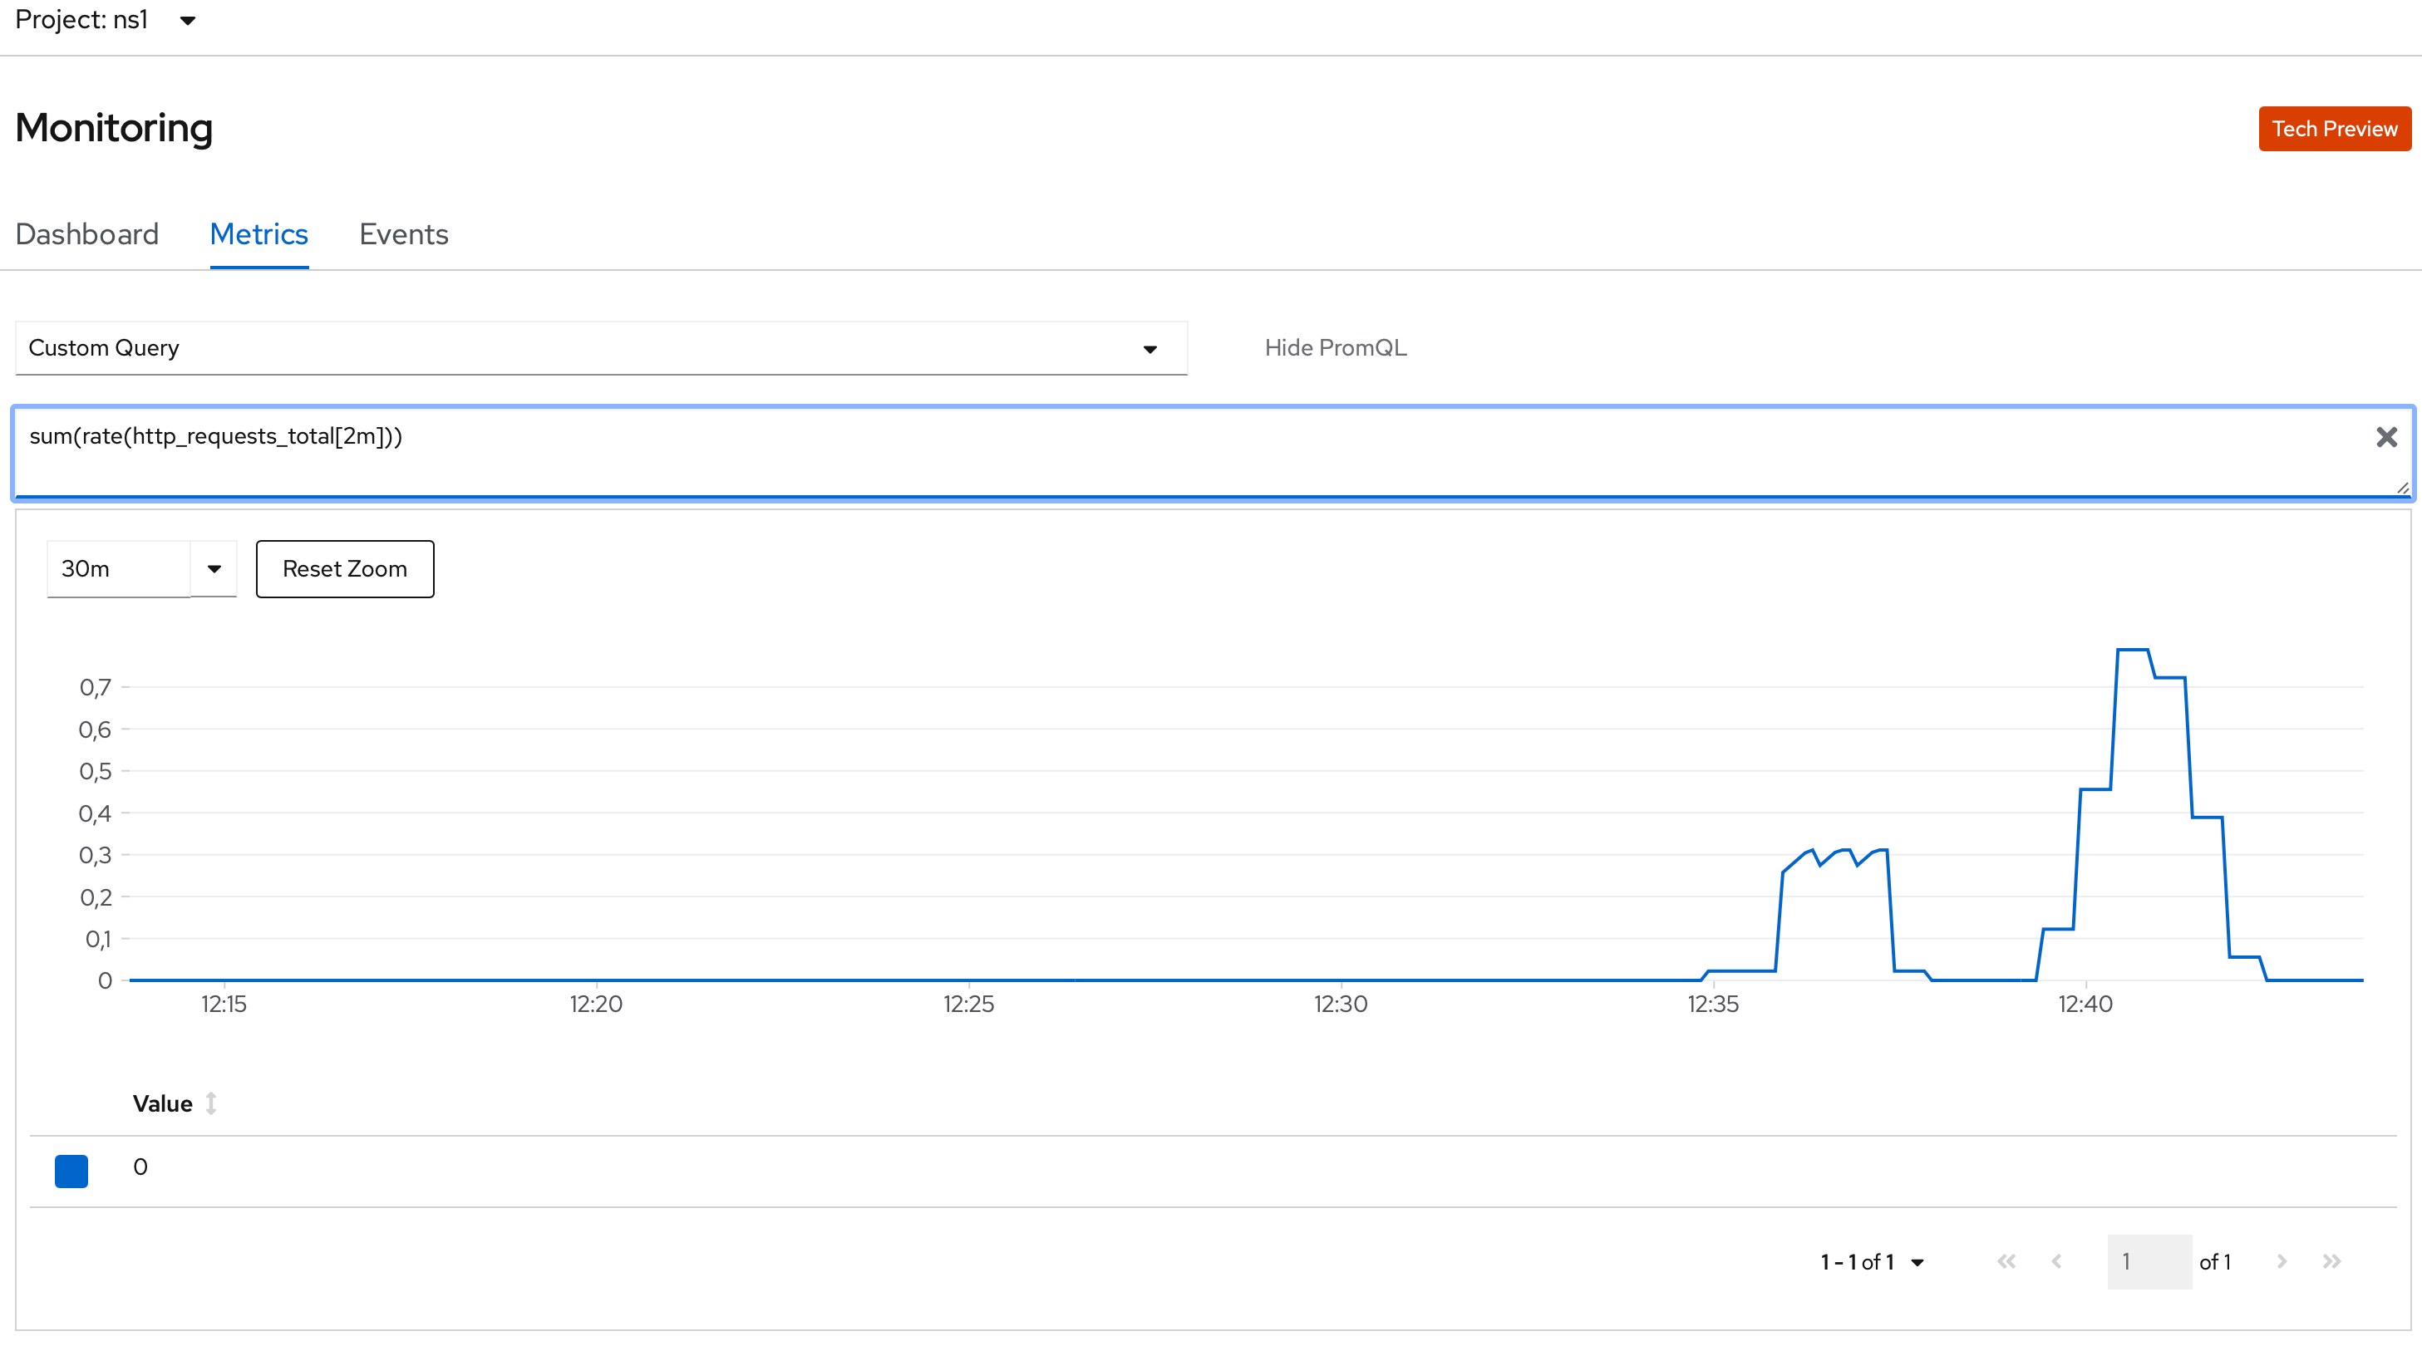Go to previous page arrow

pyautogui.click(x=2056, y=1261)
